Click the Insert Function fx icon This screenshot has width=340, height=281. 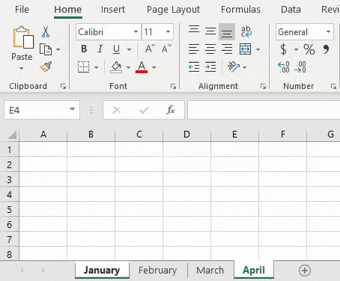click(171, 110)
